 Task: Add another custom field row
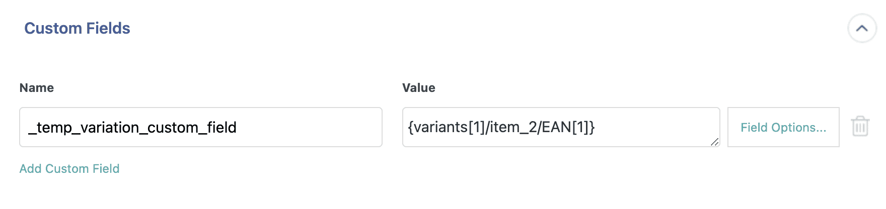[69, 169]
